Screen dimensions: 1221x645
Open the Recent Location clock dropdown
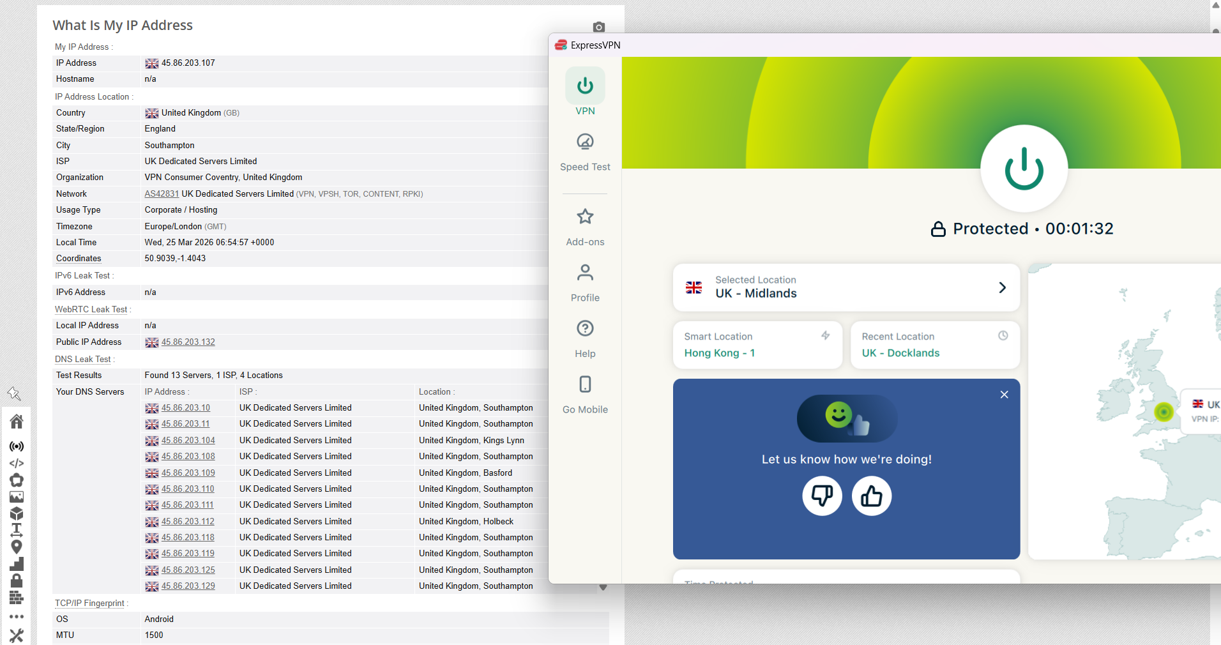click(1003, 335)
